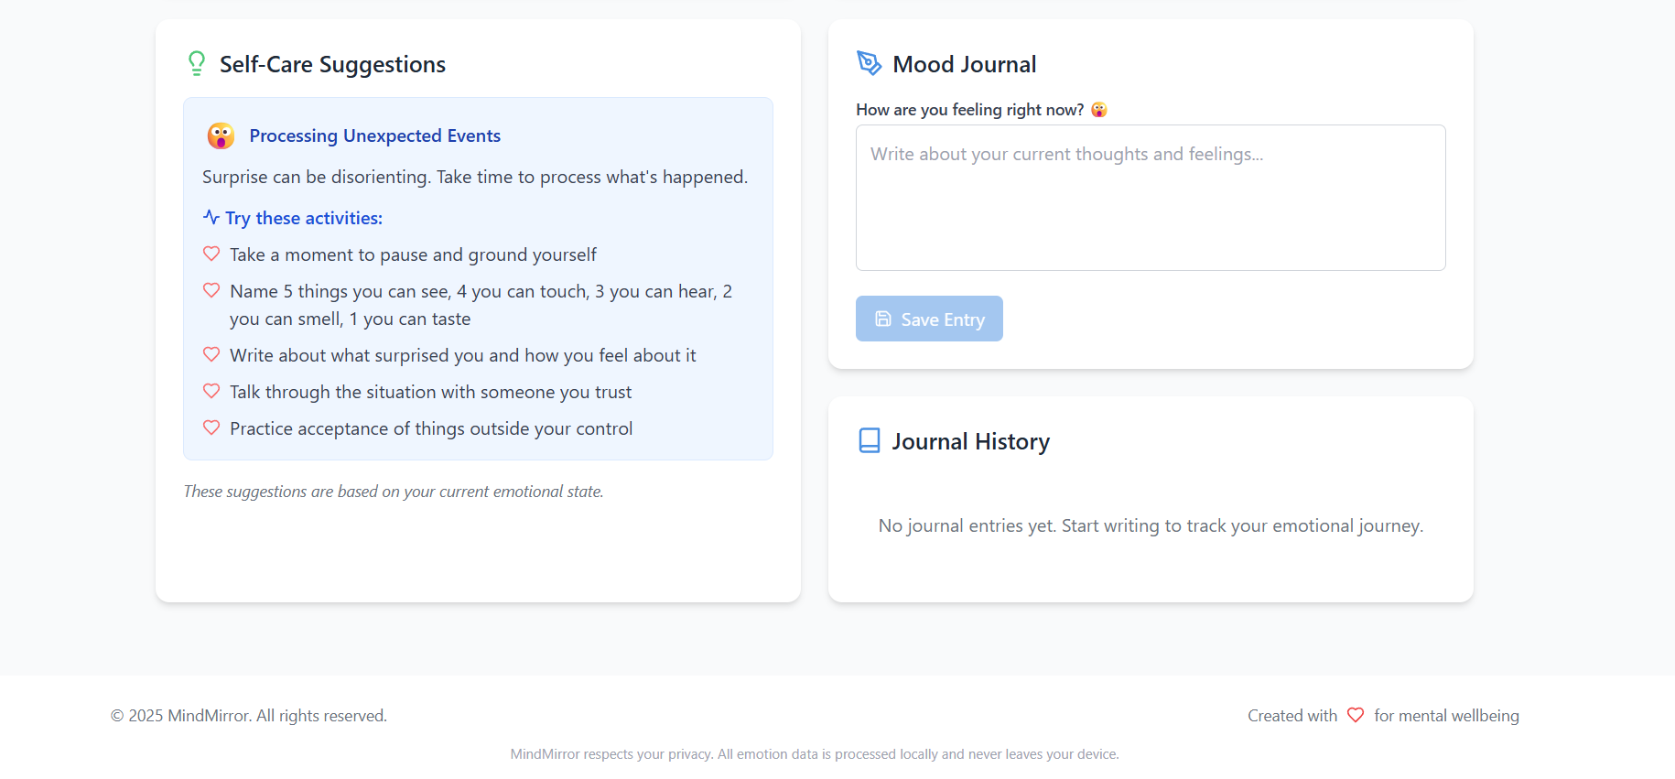Click the surprised face emoji in the suggestion card

coord(220,135)
